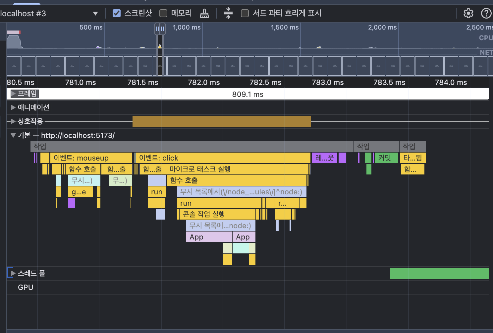The image size is (493, 333).
Task: Select the second 작업 task bar
Action: pos(376,147)
